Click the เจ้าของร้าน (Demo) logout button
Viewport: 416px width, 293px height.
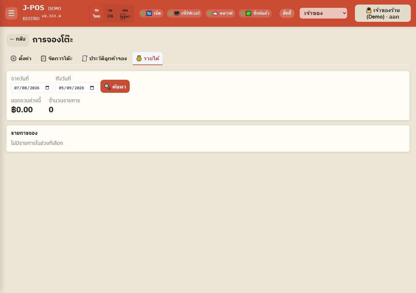pos(383,13)
